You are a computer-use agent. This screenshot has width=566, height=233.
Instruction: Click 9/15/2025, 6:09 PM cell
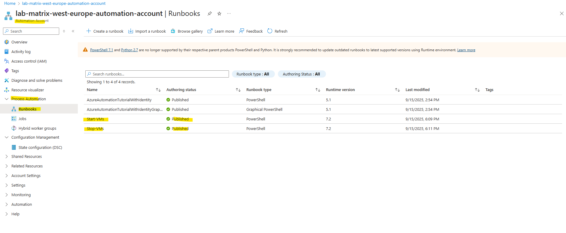[422, 119]
